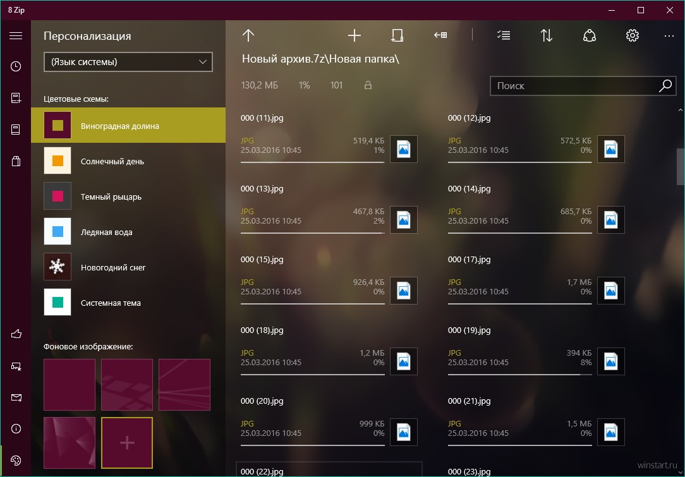This screenshot has height=477, width=685.
Task: Go up one folder level arrow
Action: (248, 35)
